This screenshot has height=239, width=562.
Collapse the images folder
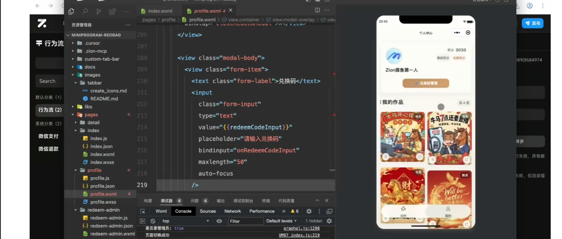click(92, 75)
